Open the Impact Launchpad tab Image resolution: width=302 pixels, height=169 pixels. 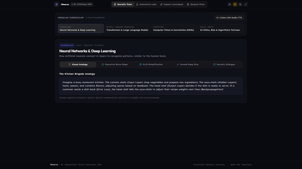(x=172, y=4)
